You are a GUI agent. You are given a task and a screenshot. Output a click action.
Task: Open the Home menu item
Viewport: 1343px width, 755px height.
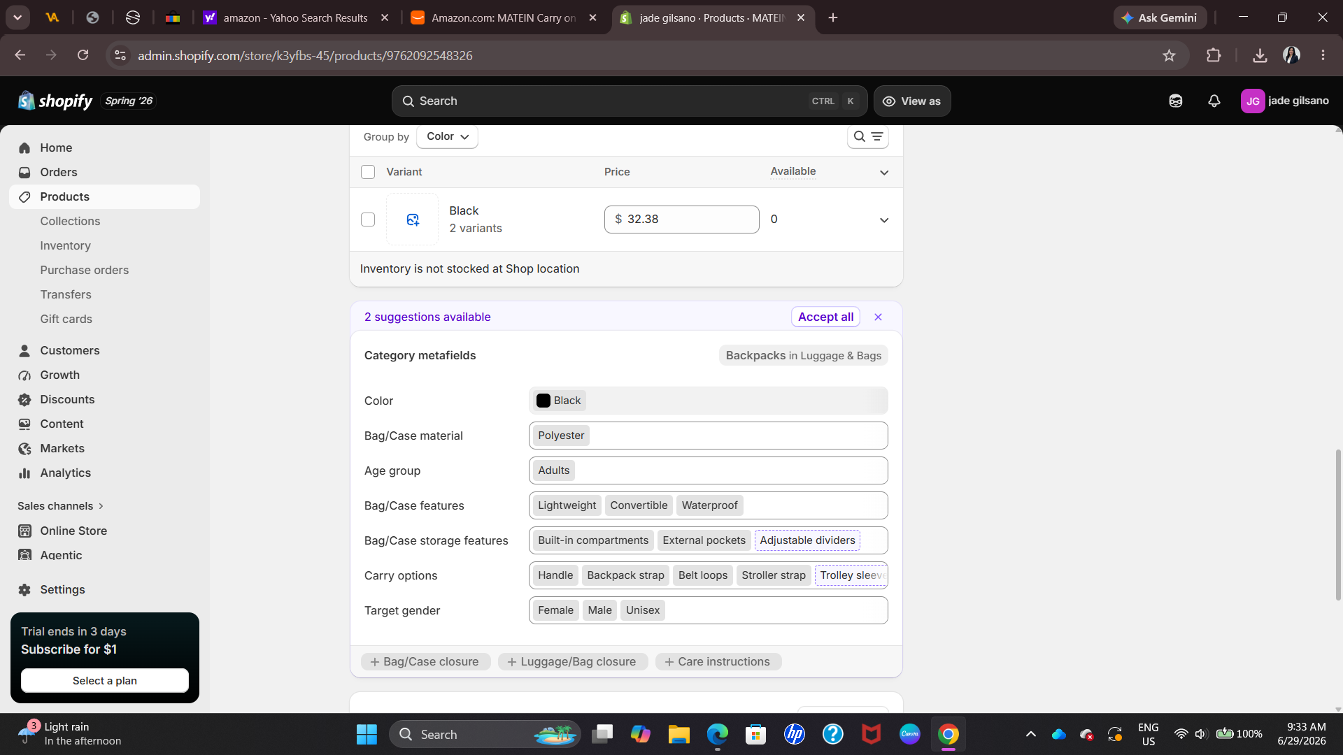(x=105, y=148)
